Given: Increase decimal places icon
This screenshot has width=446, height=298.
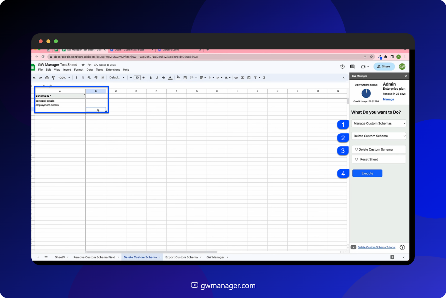Looking at the screenshot, I should (x=96, y=78).
